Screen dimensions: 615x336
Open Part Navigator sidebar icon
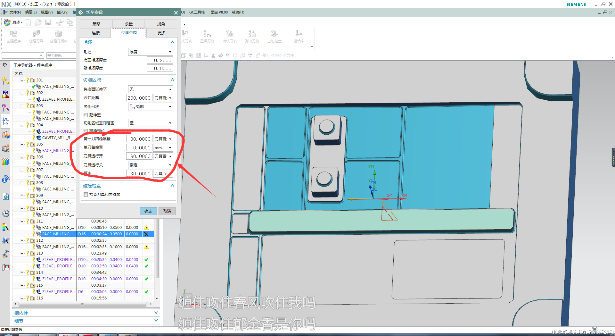click(5, 108)
